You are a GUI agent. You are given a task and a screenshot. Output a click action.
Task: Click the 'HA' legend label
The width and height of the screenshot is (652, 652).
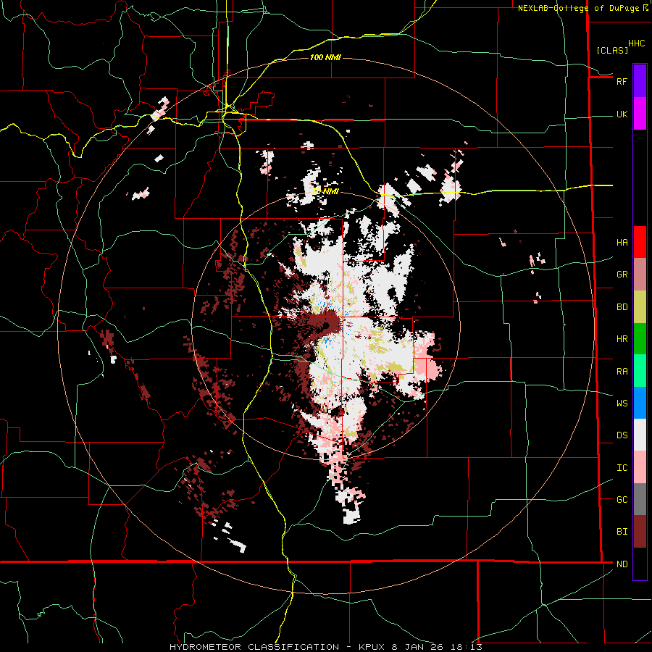pos(622,243)
